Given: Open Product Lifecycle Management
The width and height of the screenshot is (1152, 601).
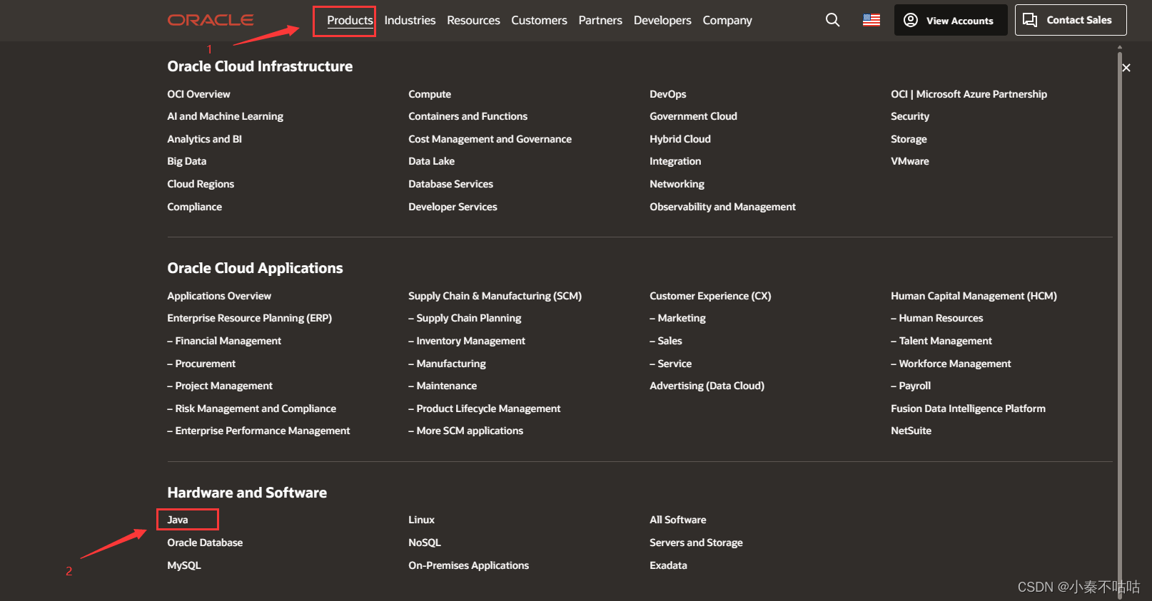Looking at the screenshot, I should coord(485,409).
